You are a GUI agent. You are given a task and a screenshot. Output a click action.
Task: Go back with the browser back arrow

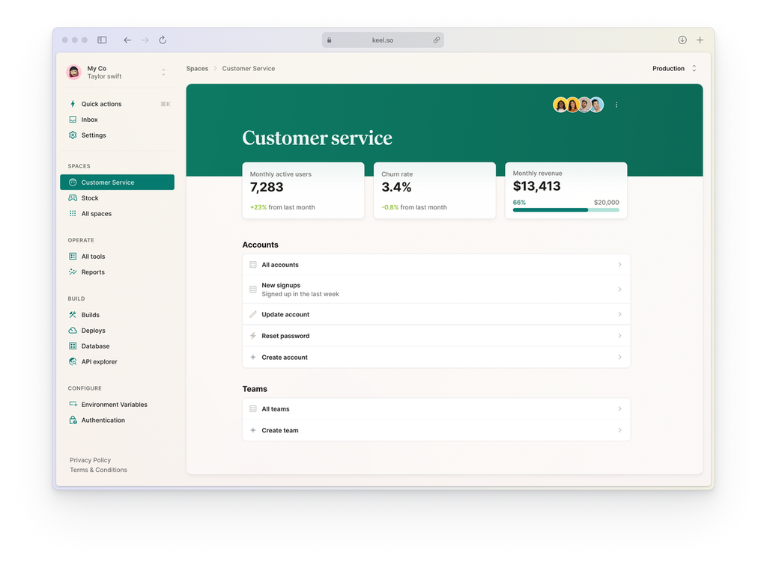tap(127, 40)
